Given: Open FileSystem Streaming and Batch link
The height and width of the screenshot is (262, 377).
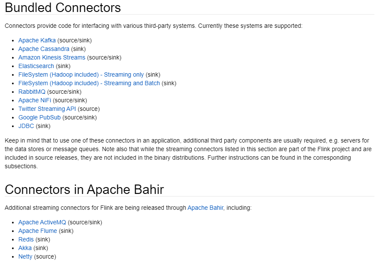Looking at the screenshot, I should coord(89,83).
